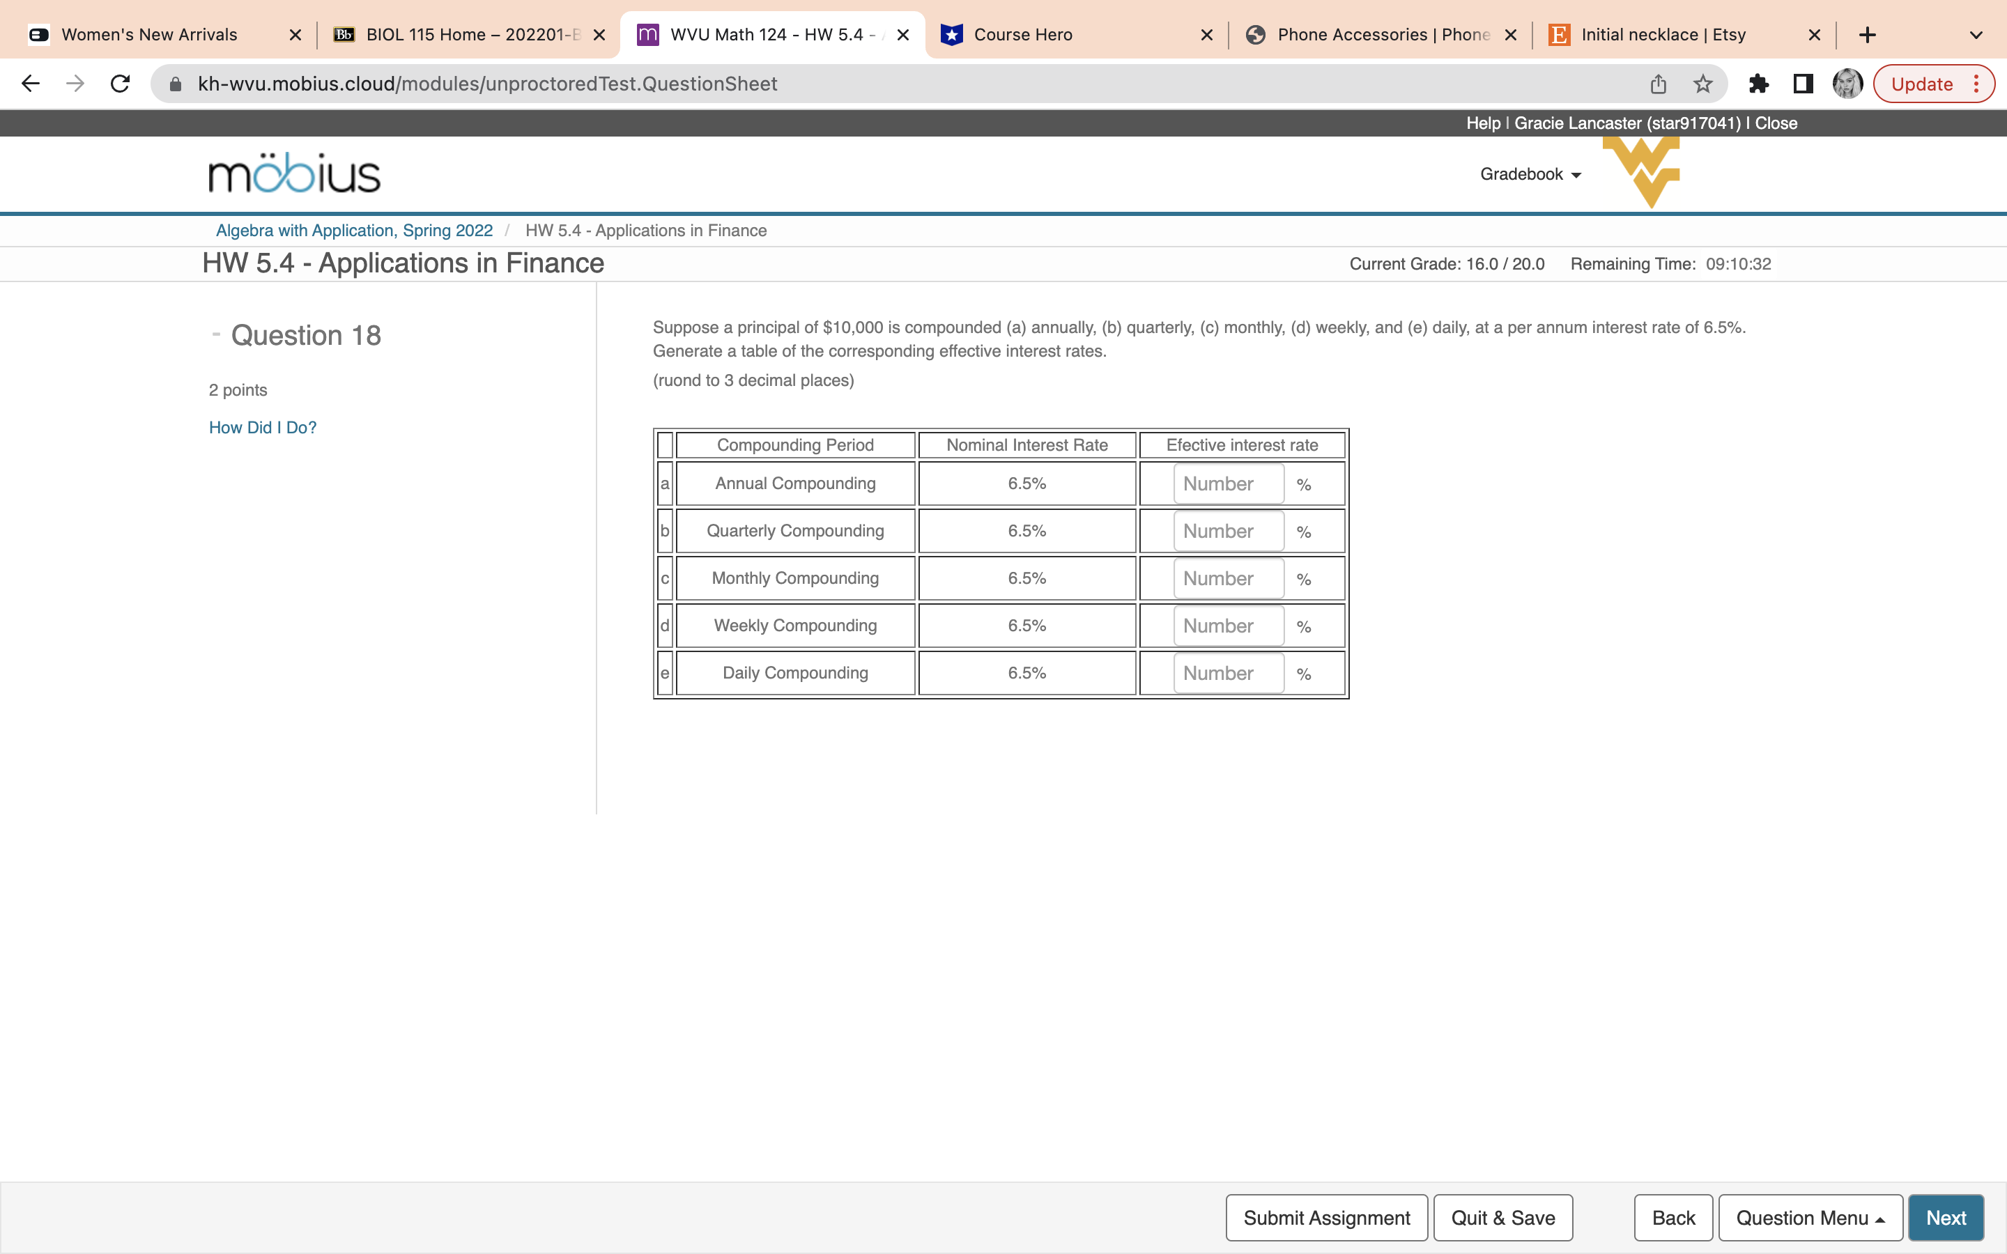Image resolution: width=2007 pixels, height=1254 pixels.
Task: Expand the tab search chevron
Action: click(1976, 35)
